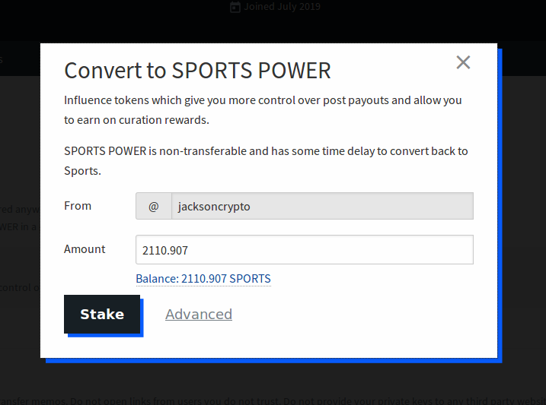The height and width of the screenshot is (405, 546).
Task: Focus the Amount input field
Action: point(305,250)
